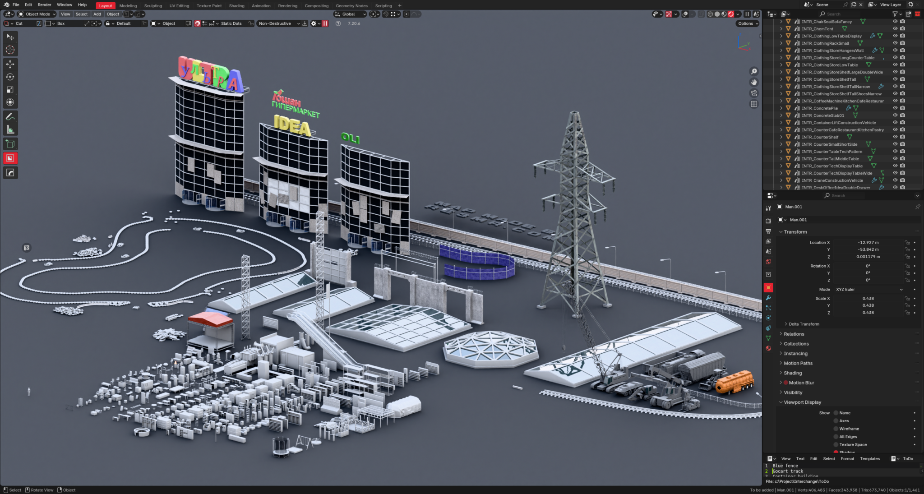The image size is (924, 494).
Task: Disable render visibility for INTR_ChemTent
Action: pyautogui.click(x=903, y=29)
